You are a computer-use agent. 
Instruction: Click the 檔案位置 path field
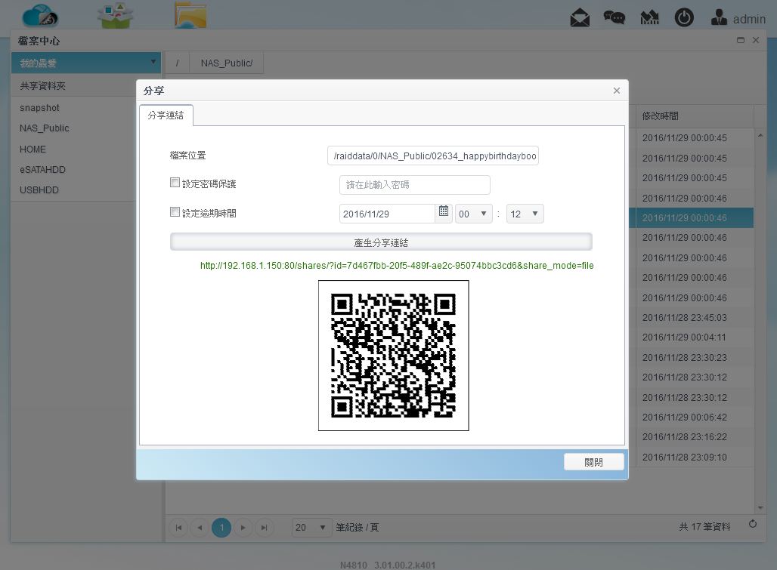pyautogui.click(x=433, y=156)
